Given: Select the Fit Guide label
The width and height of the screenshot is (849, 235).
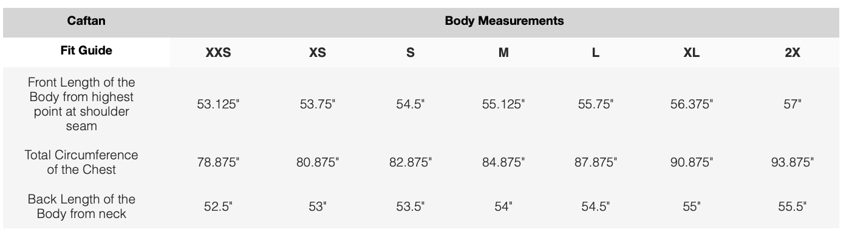Looking at the screenshot, I should tap(86, 51).
